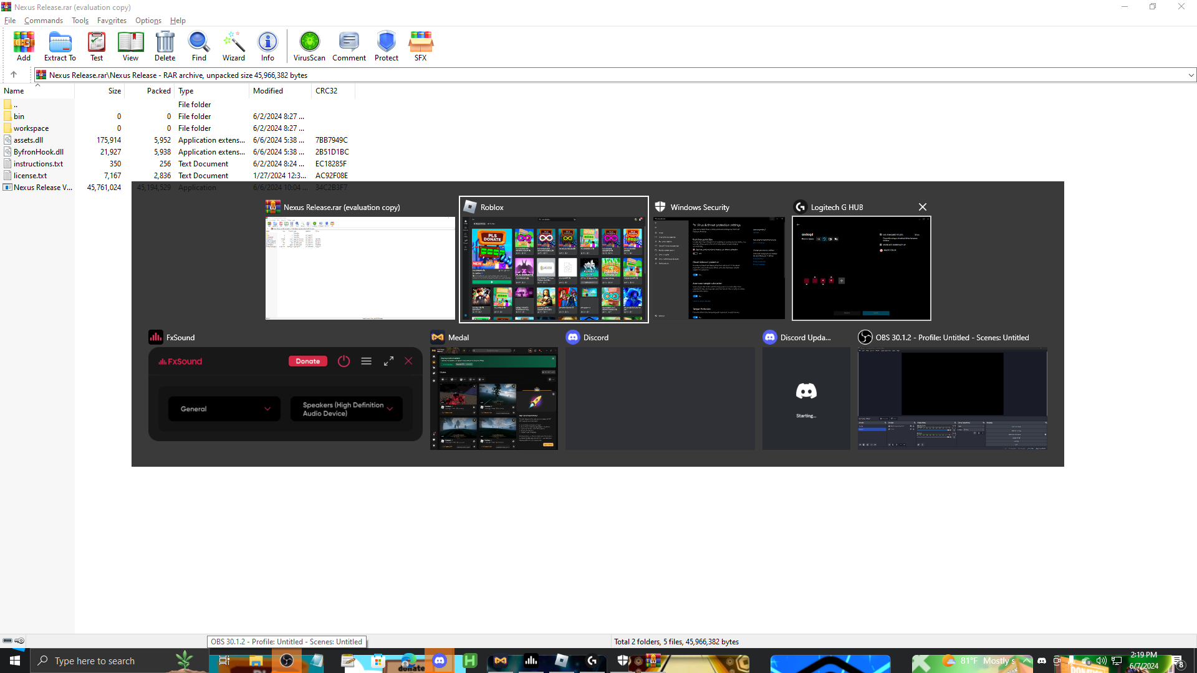
Task: Select the Windows Security window thumbnail
Action: click(x=719, y=268)
